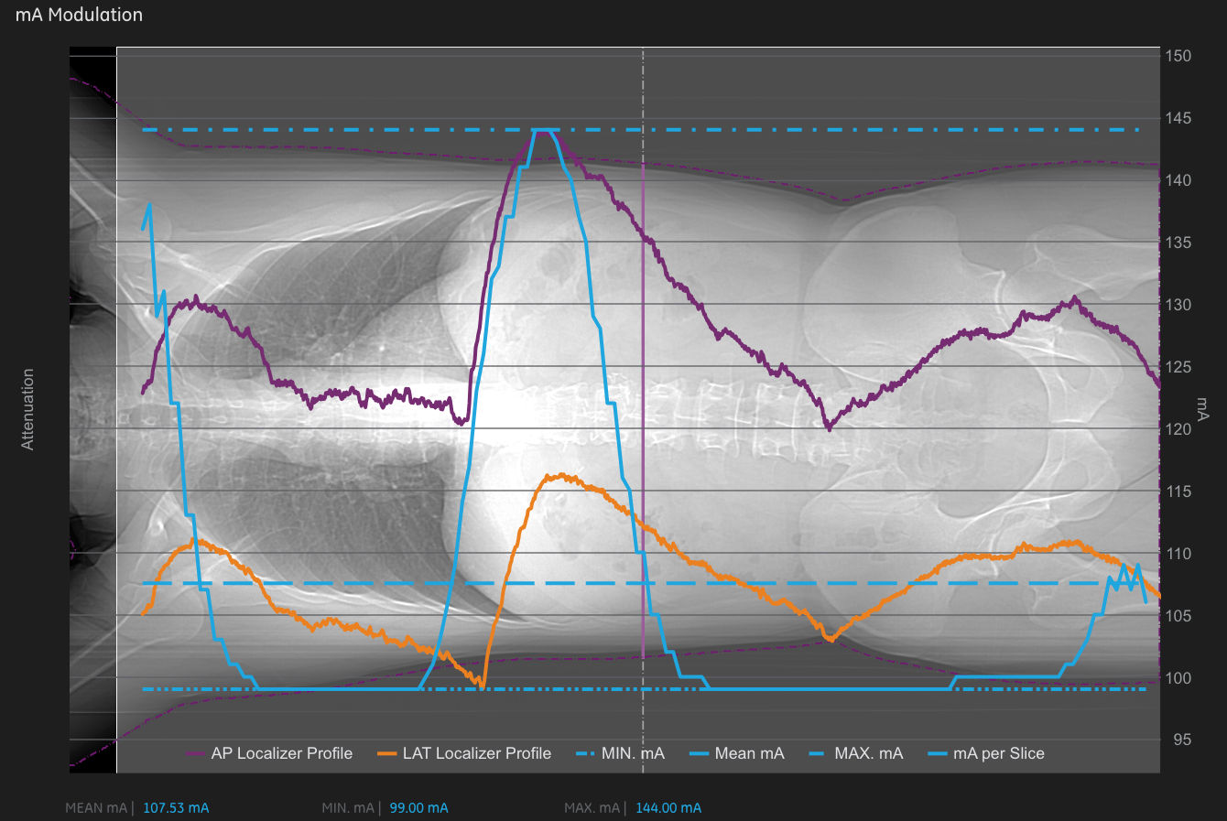Click the Mean mA legend label

749,753
